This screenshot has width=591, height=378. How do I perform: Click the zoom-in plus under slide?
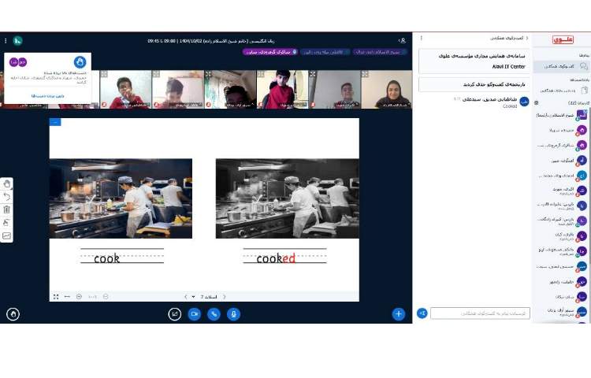point(79,296)
